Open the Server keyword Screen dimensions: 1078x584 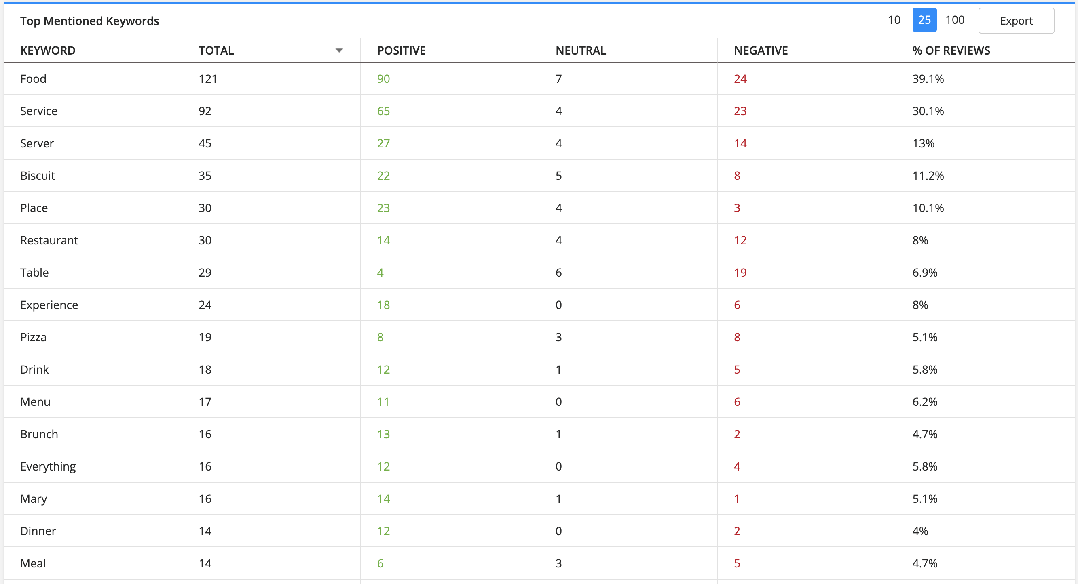37,143
